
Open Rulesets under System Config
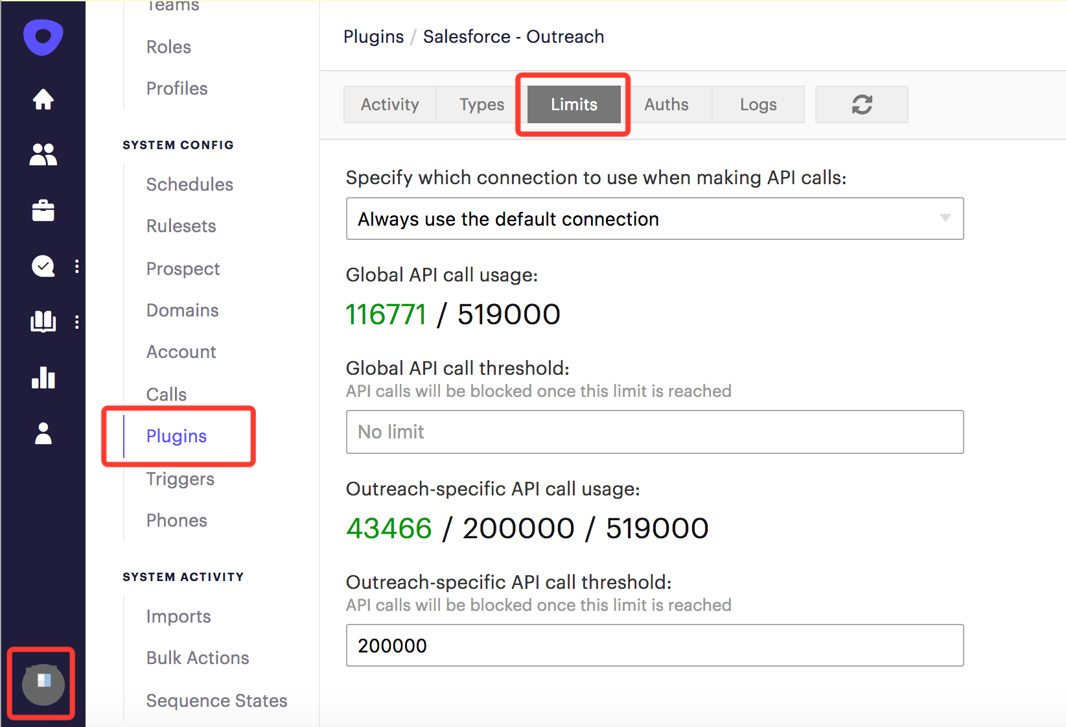181,226
